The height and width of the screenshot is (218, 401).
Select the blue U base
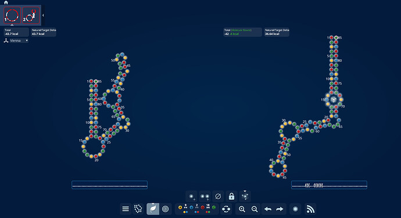click(191, 208)
